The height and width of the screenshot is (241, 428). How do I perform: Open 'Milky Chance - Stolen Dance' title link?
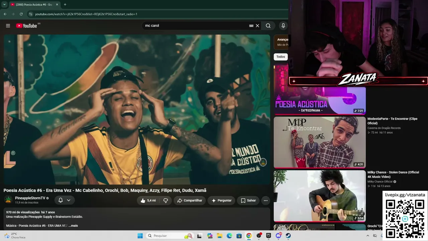click(x=393, y=174)
